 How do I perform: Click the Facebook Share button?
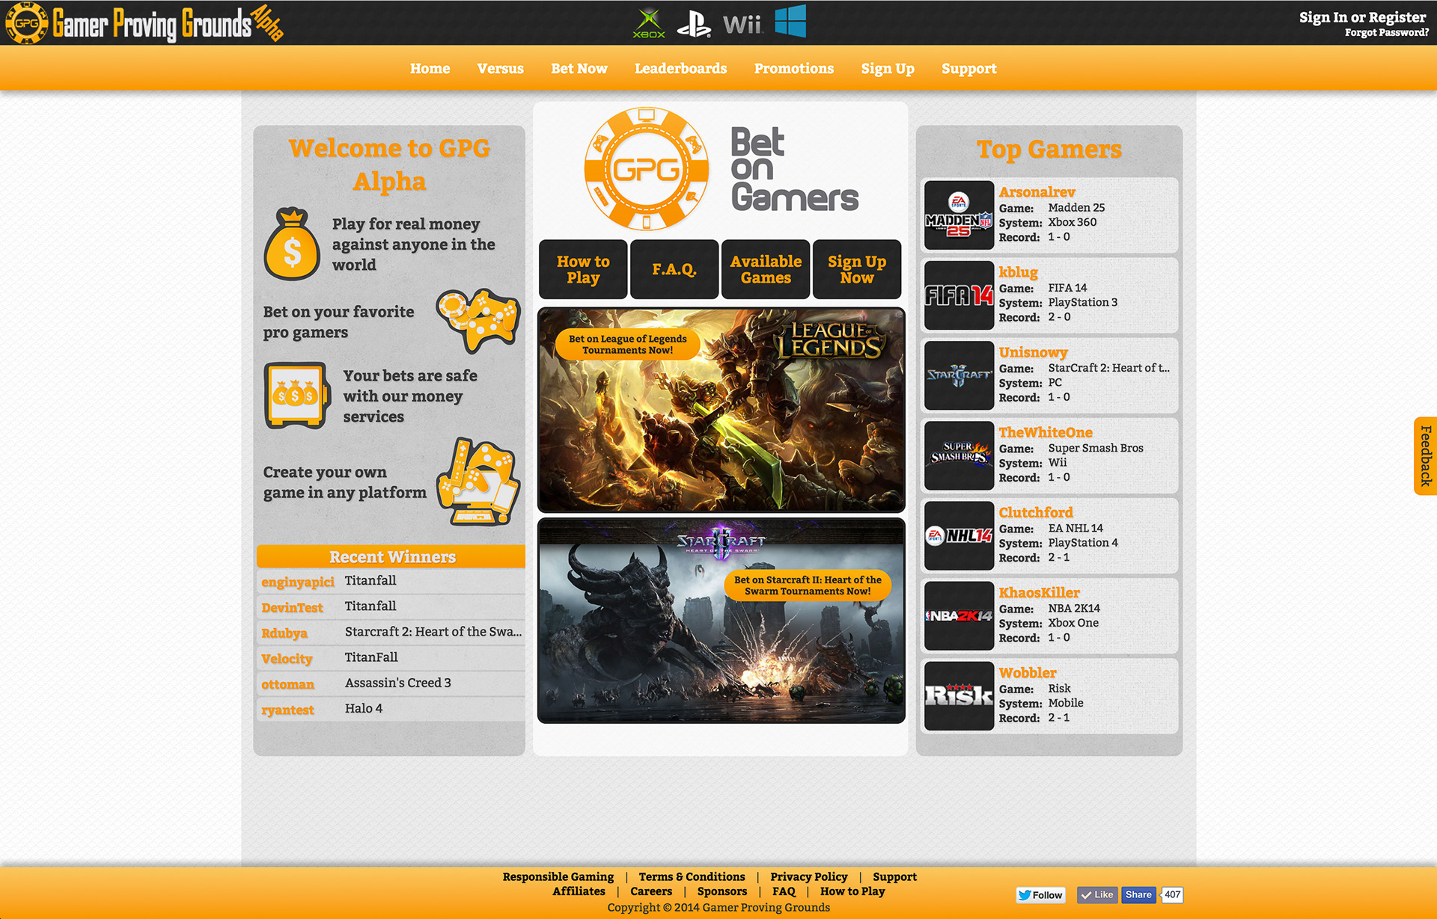(1138, 894)
